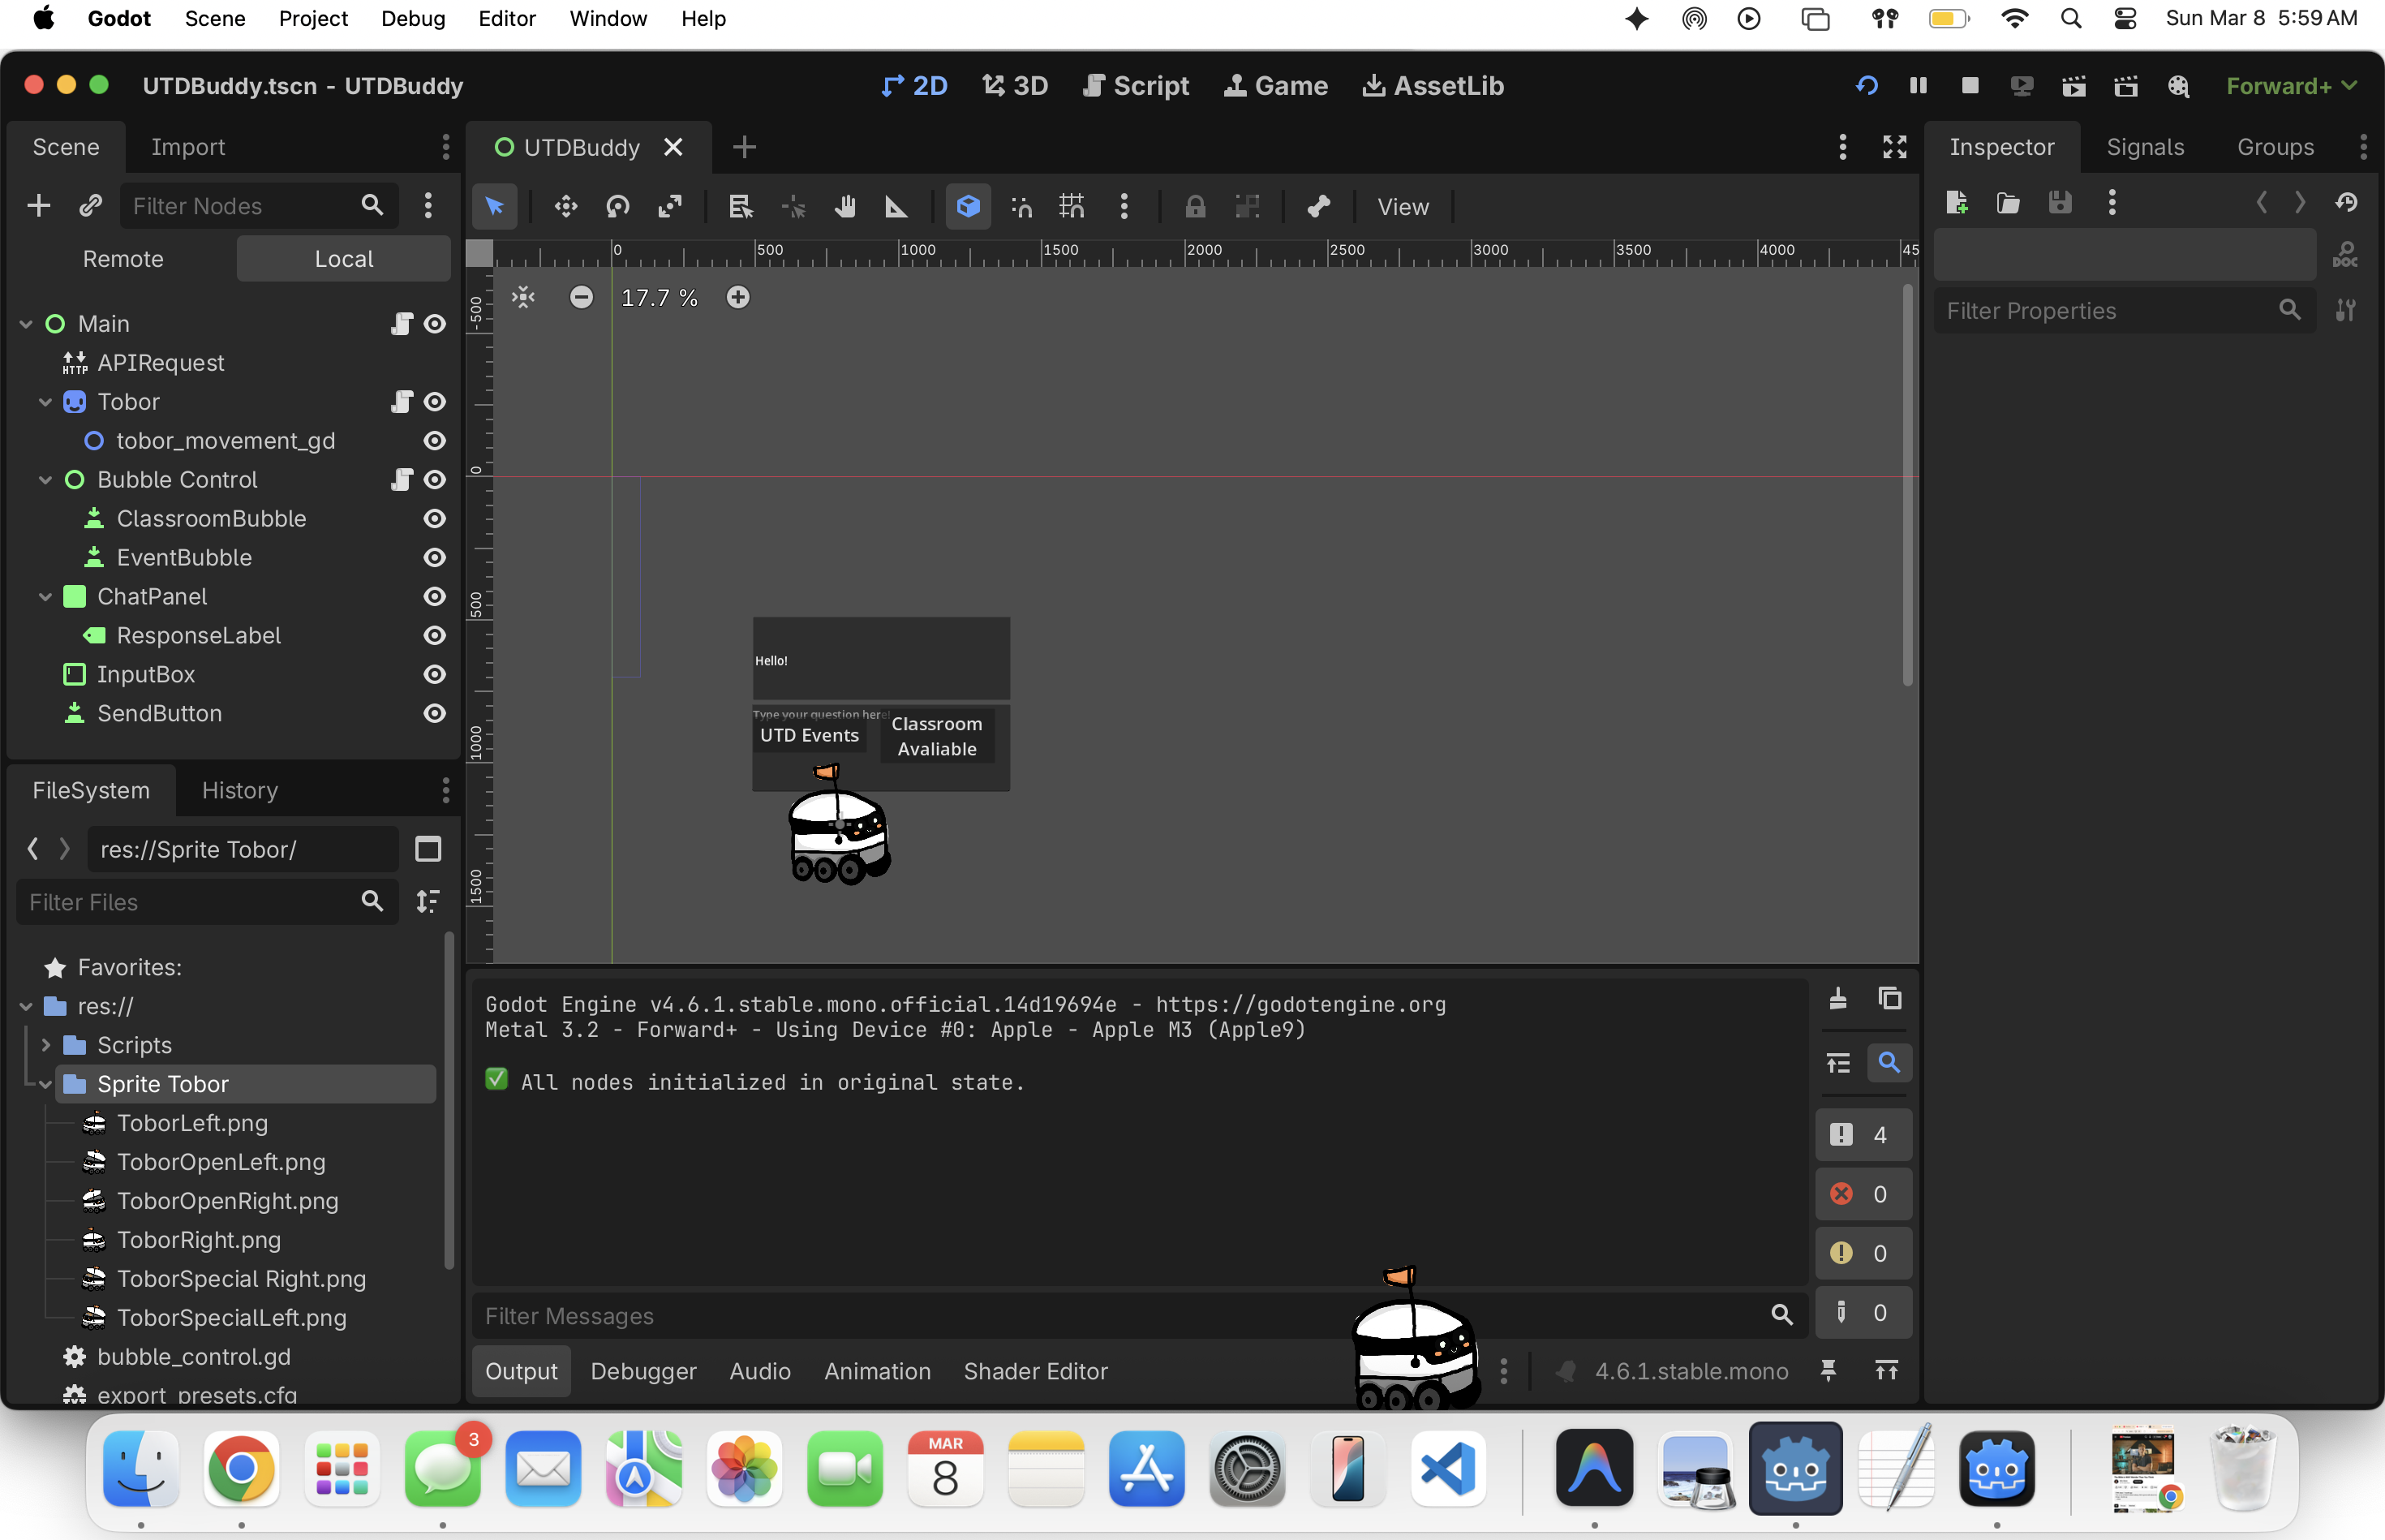Toggle visibility of SendButton node
2385x1540 pixels.
click(x=434, y=714)
